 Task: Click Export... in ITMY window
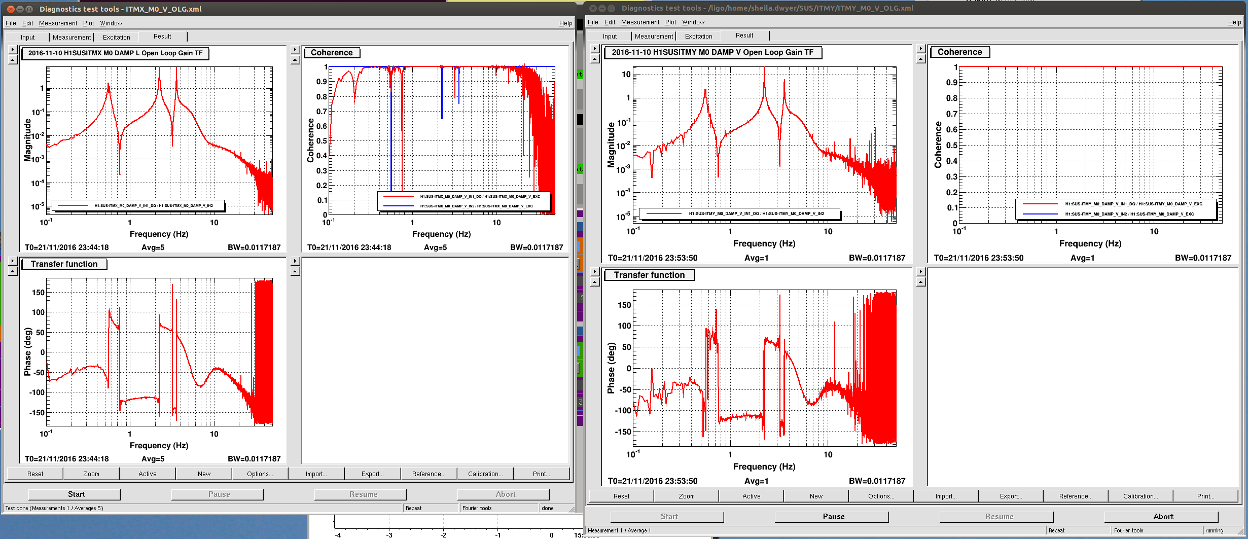click(1011, 496)
